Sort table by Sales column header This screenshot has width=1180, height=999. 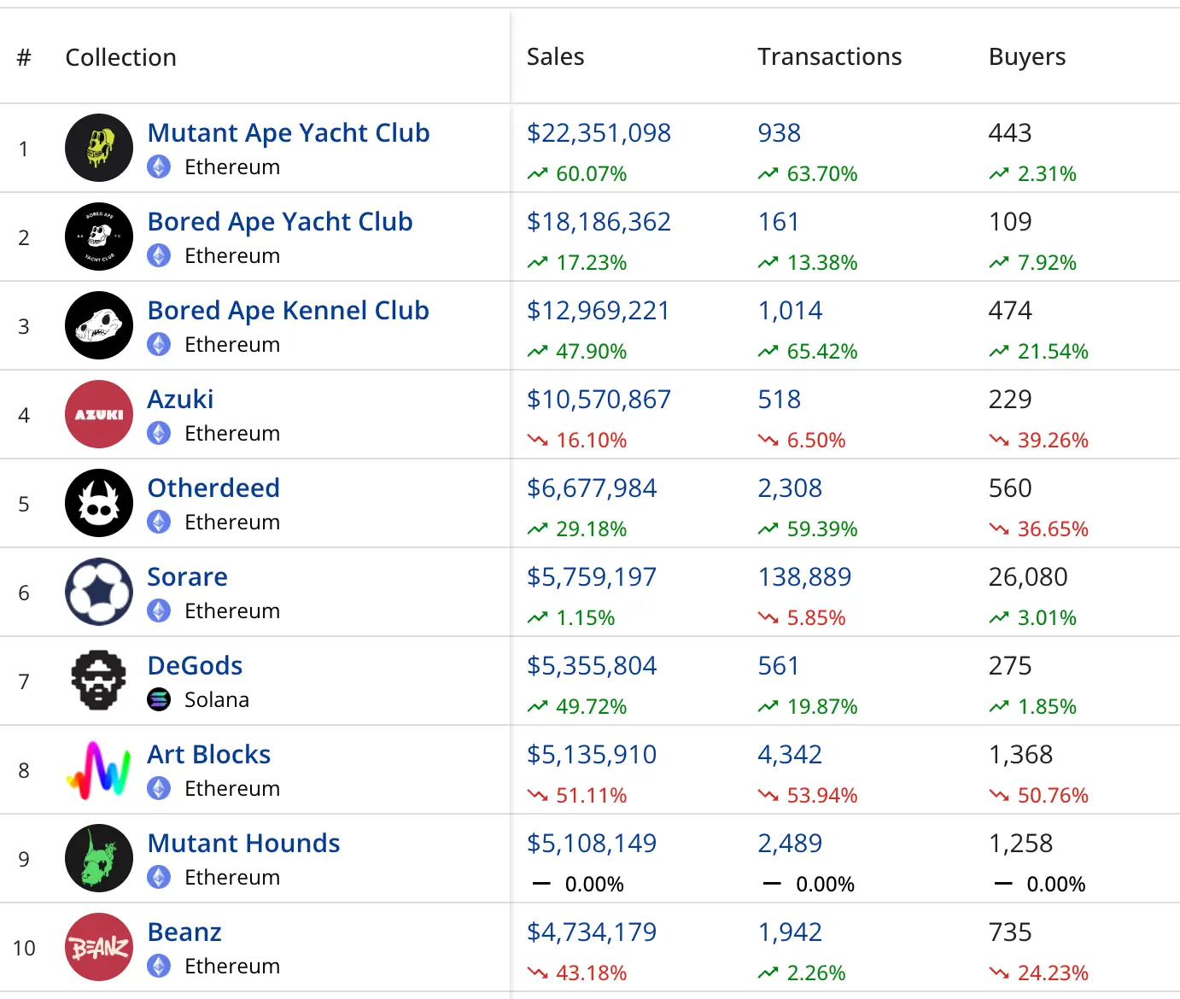(x=555, y=56)
